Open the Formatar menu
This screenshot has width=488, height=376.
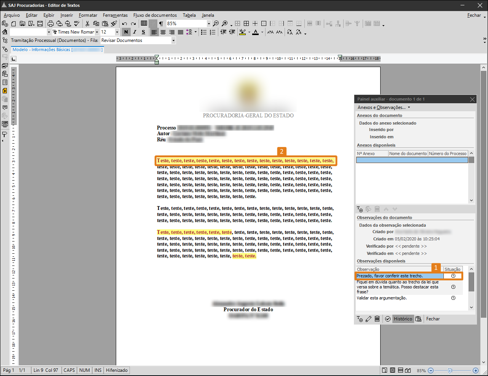pos(88,15)
